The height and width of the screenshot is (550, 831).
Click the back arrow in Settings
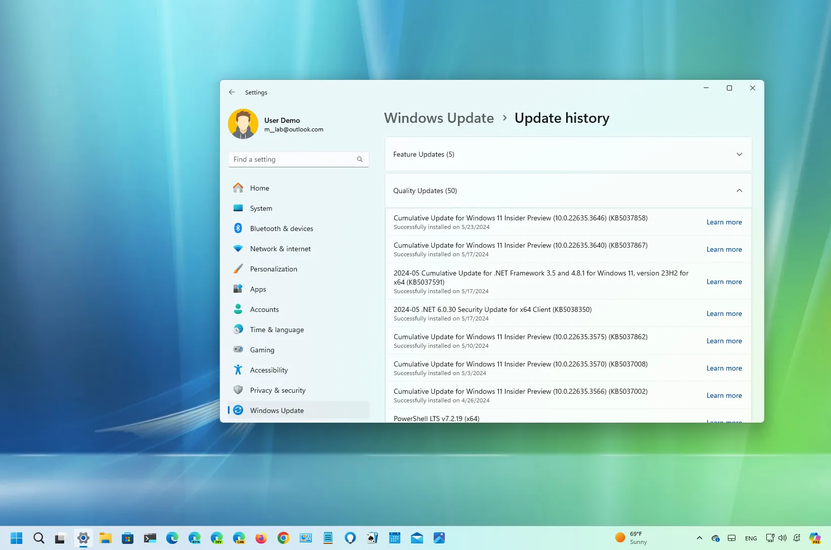pos(232,92)
